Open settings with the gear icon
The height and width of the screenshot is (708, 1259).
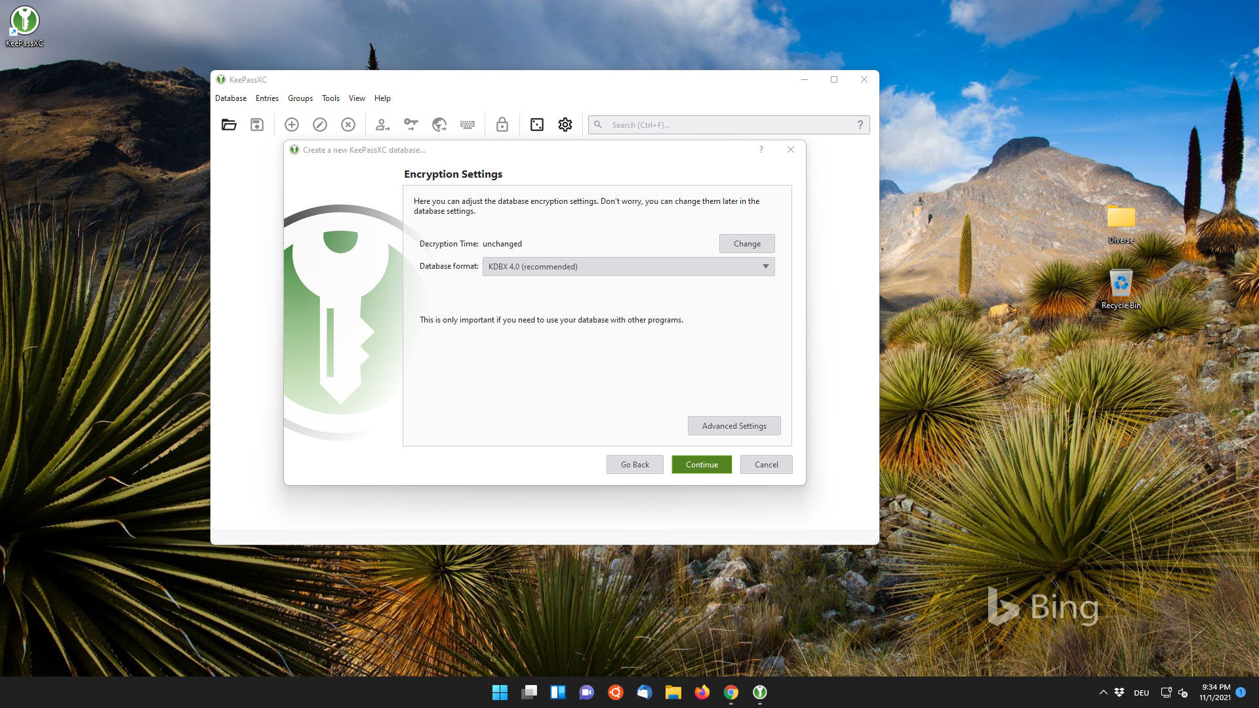pos(565,125)
